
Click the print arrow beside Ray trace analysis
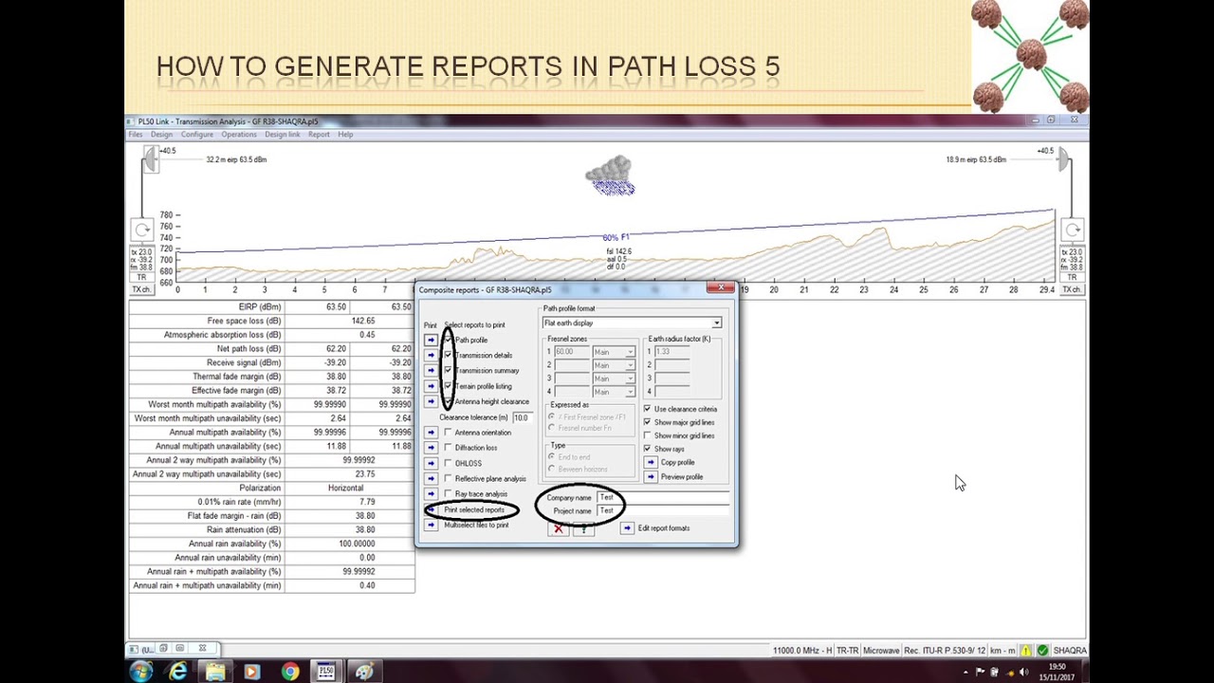tap(431, 494)
